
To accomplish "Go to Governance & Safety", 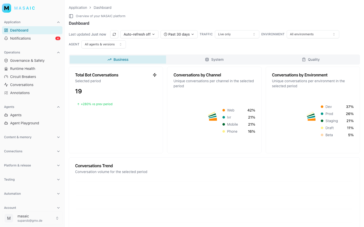I will point(32,61).
